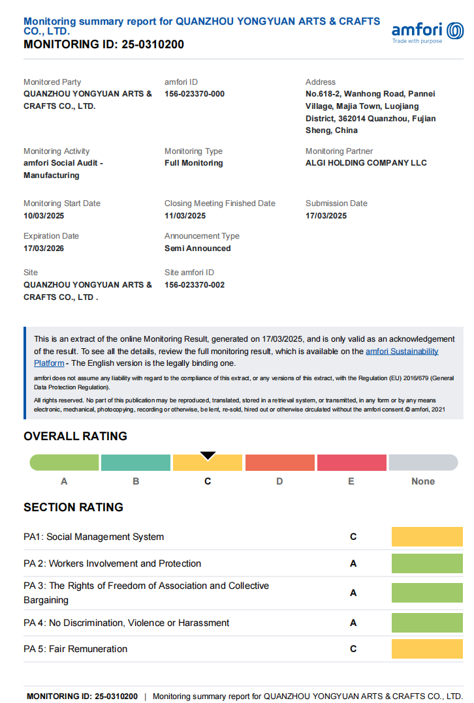Select the green A rating segment
This screenshot has width=474, height=703.
click(64, 463)
